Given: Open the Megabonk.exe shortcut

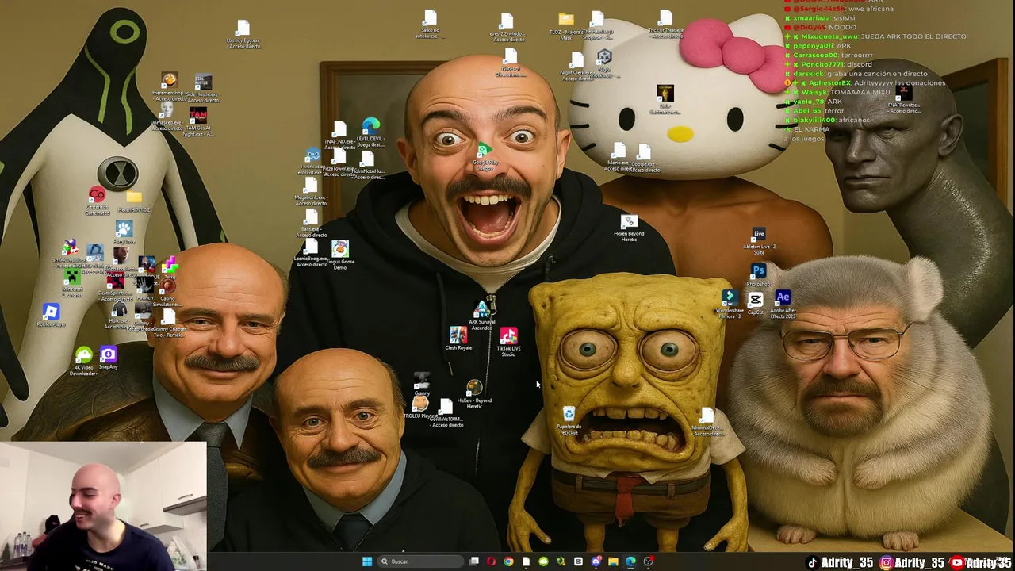Looking at the screenshot, I should pyautogui.click(x=311, y=185).
